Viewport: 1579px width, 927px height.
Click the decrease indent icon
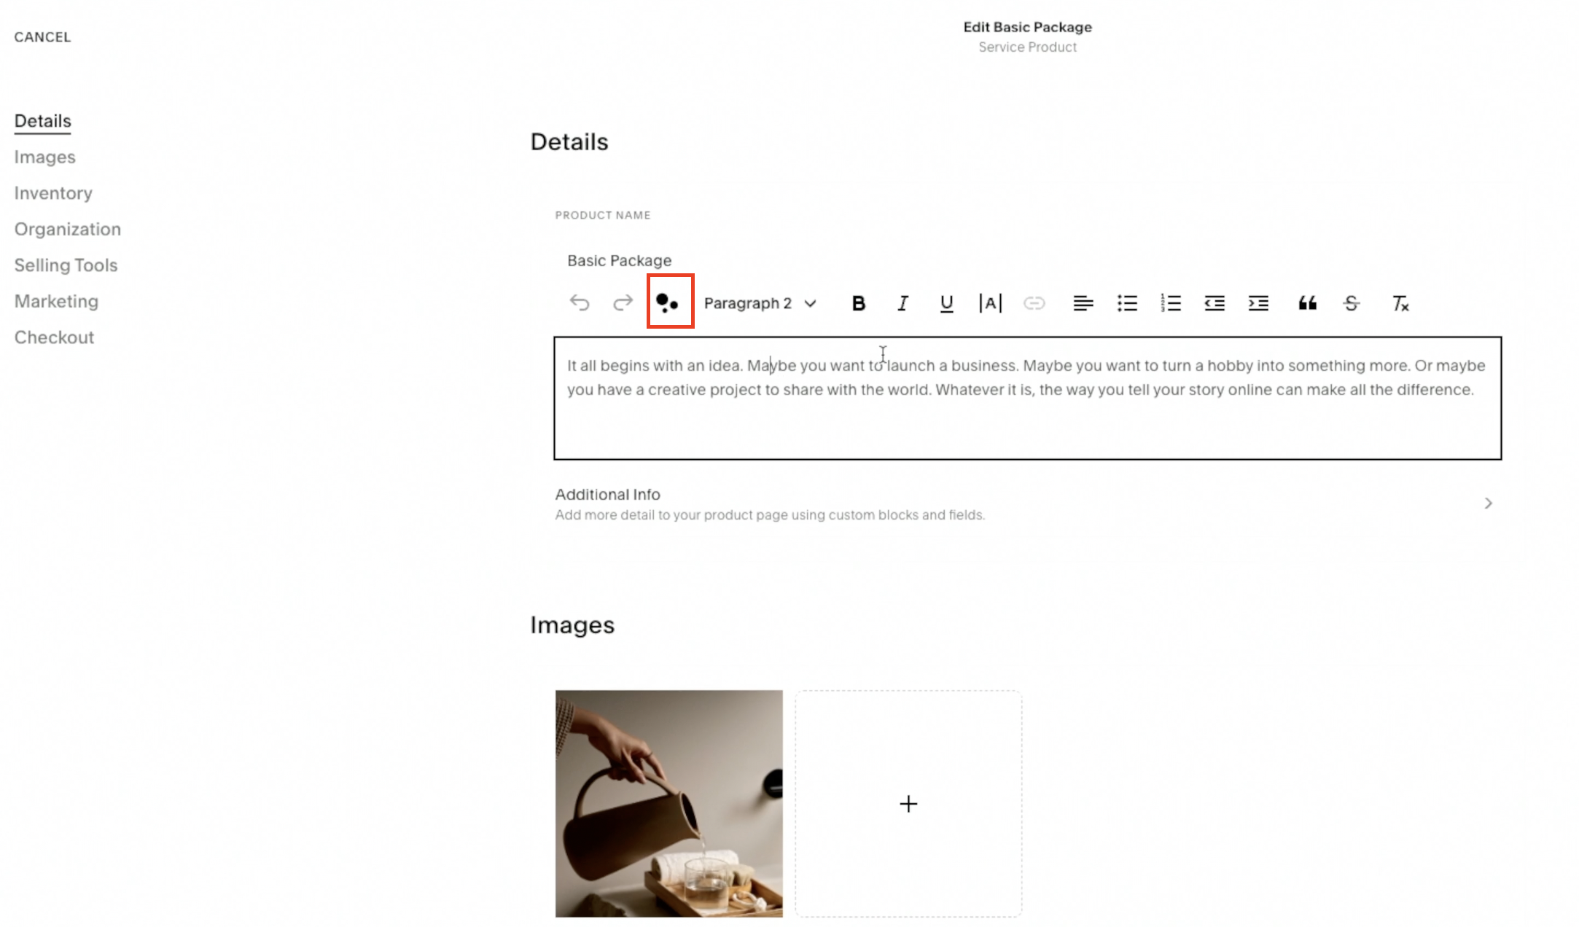pos(1215,303)
